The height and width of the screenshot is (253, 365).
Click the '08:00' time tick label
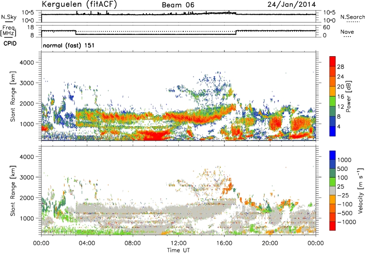[x=133, y=243]
